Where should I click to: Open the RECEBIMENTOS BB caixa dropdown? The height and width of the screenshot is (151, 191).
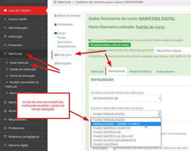[126, 98]
